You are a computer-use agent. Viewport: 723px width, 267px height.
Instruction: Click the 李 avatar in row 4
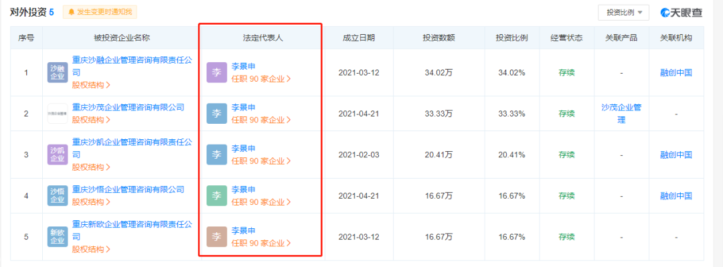(x=217, y=195)
